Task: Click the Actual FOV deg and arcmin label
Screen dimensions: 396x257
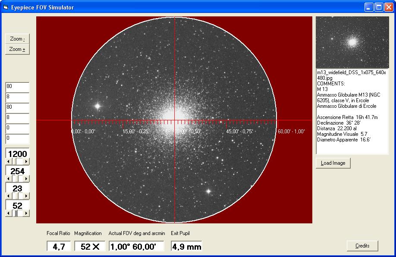Action: point(137,233)
